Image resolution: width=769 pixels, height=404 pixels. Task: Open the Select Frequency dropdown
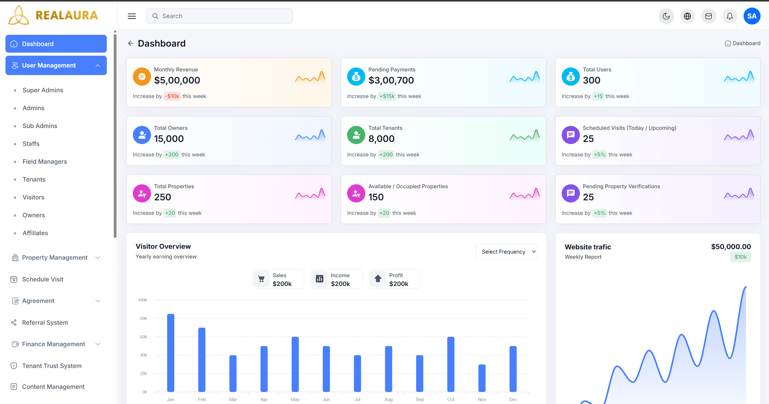(506, 252)
